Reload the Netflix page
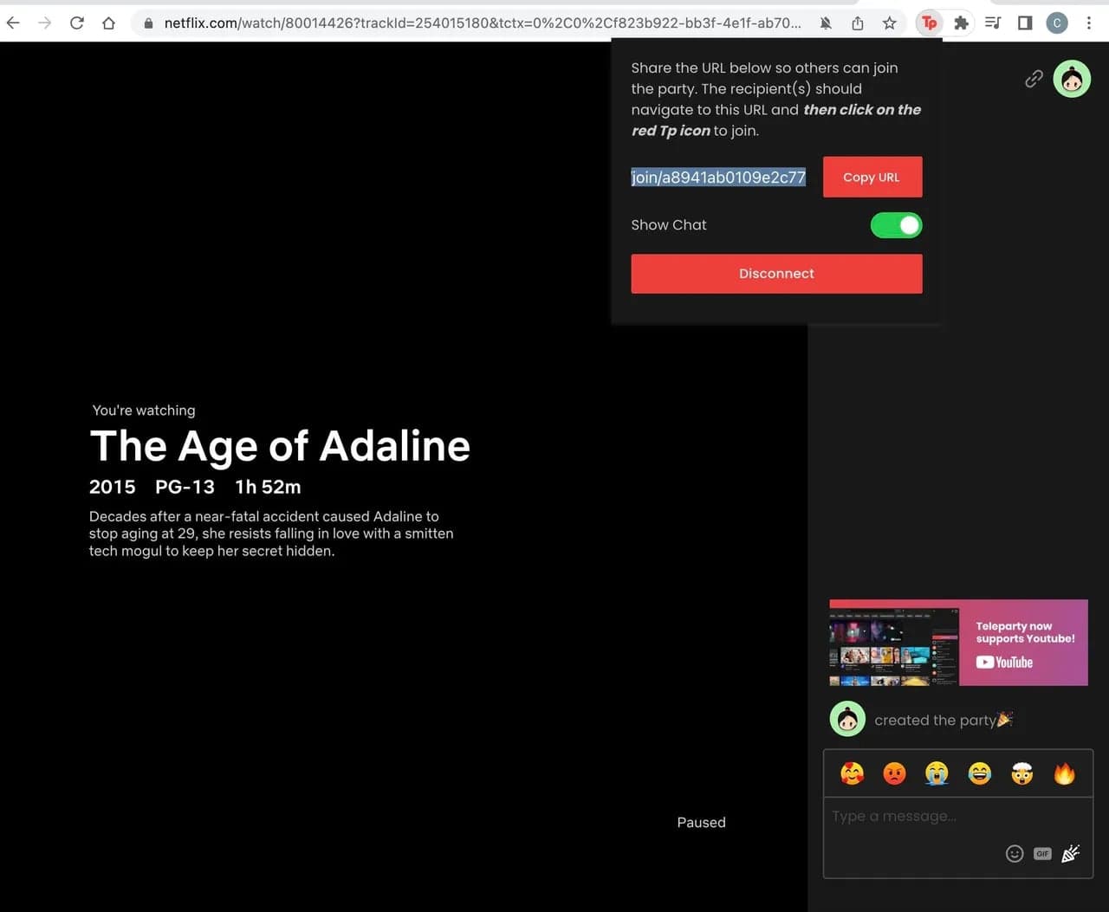This screenshot has width=1109, height=912. pos(77,23)
